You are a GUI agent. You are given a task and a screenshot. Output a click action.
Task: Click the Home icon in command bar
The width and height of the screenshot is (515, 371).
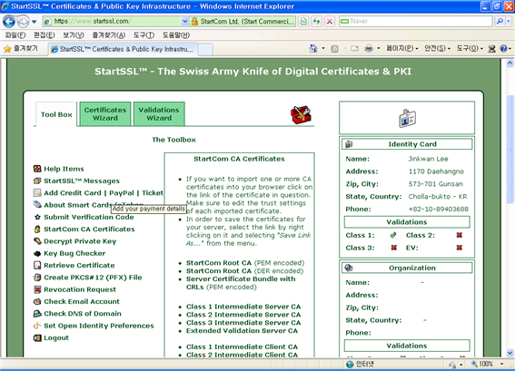(313, 49)
